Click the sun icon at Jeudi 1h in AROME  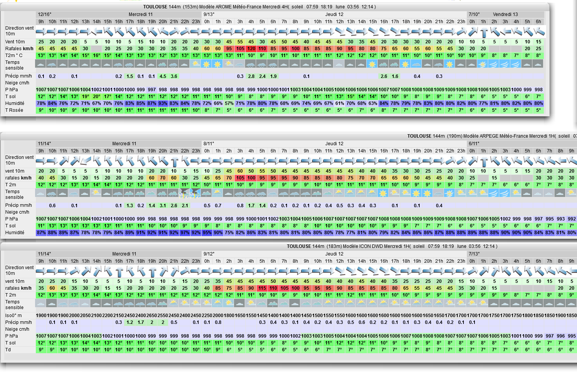click(218, 64)
